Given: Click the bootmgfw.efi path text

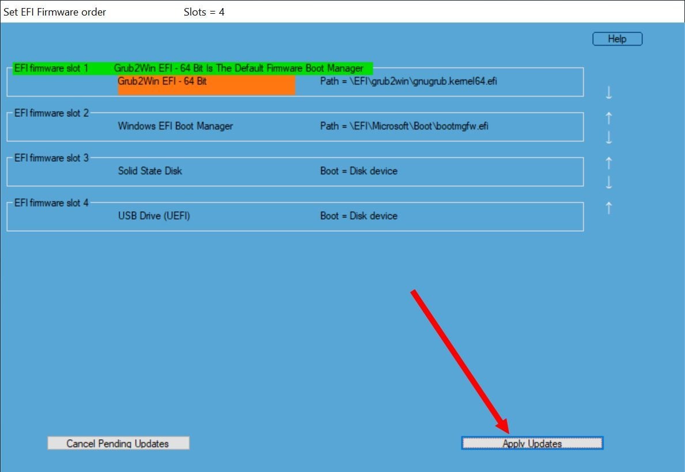Looking at the screenshot, I should coord(404,126).
